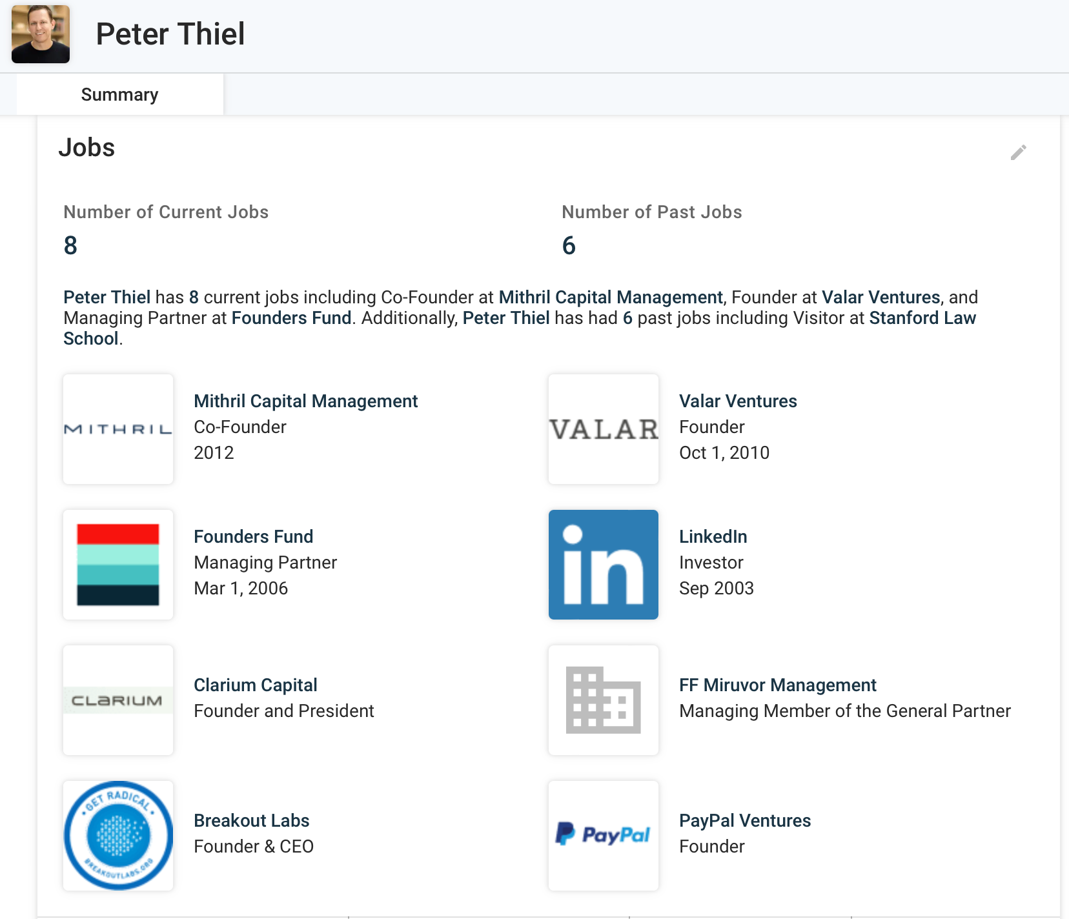Image resolution: width=1069 pixels, height=919 pixels.
Task: Open the LinkedIn job title link
Action: tap(713, 537)
